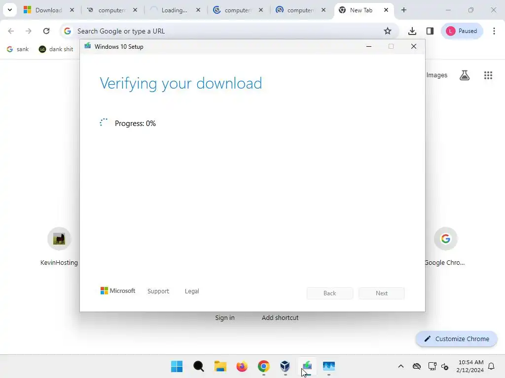Click Add shortcut below the dialog
505x378 pixels.
pyautogui.click(x=280, y=317)
